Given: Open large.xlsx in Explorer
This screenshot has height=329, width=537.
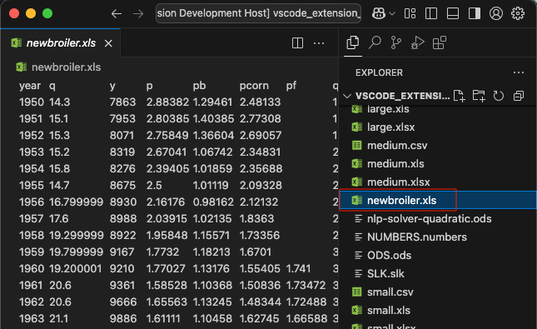Looking at the screenshot, I should pos(438,127).
